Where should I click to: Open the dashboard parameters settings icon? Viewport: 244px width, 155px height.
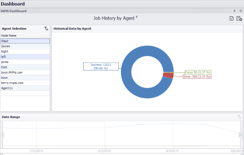coord(239,18)
